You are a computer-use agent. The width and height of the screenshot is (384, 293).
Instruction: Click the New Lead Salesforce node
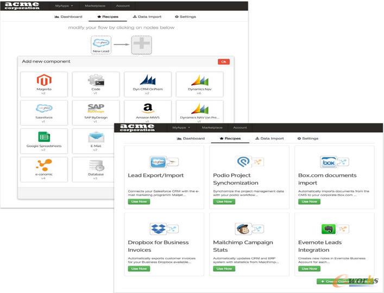(x=102, y=45)
